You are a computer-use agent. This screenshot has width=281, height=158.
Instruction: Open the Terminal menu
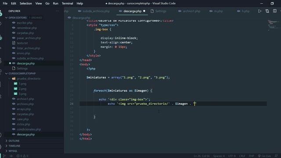point(67,4)
